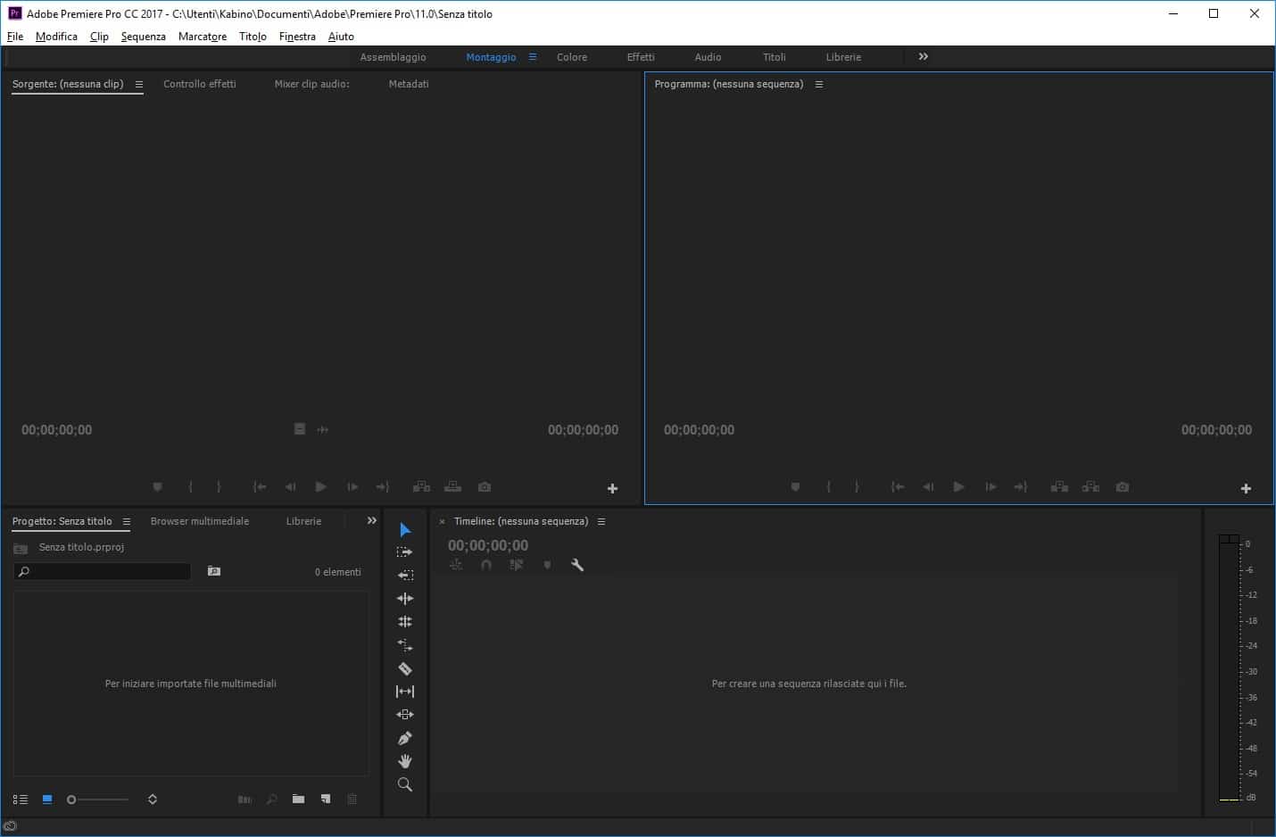Image resolution: width=1276 pixels, height=837 pixels.
Task: Toggle Timeline linked selection button
Action: pos(517,565)
